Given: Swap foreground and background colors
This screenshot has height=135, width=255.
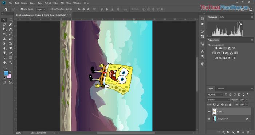Looking at the screenshot, I should [11, 72].
